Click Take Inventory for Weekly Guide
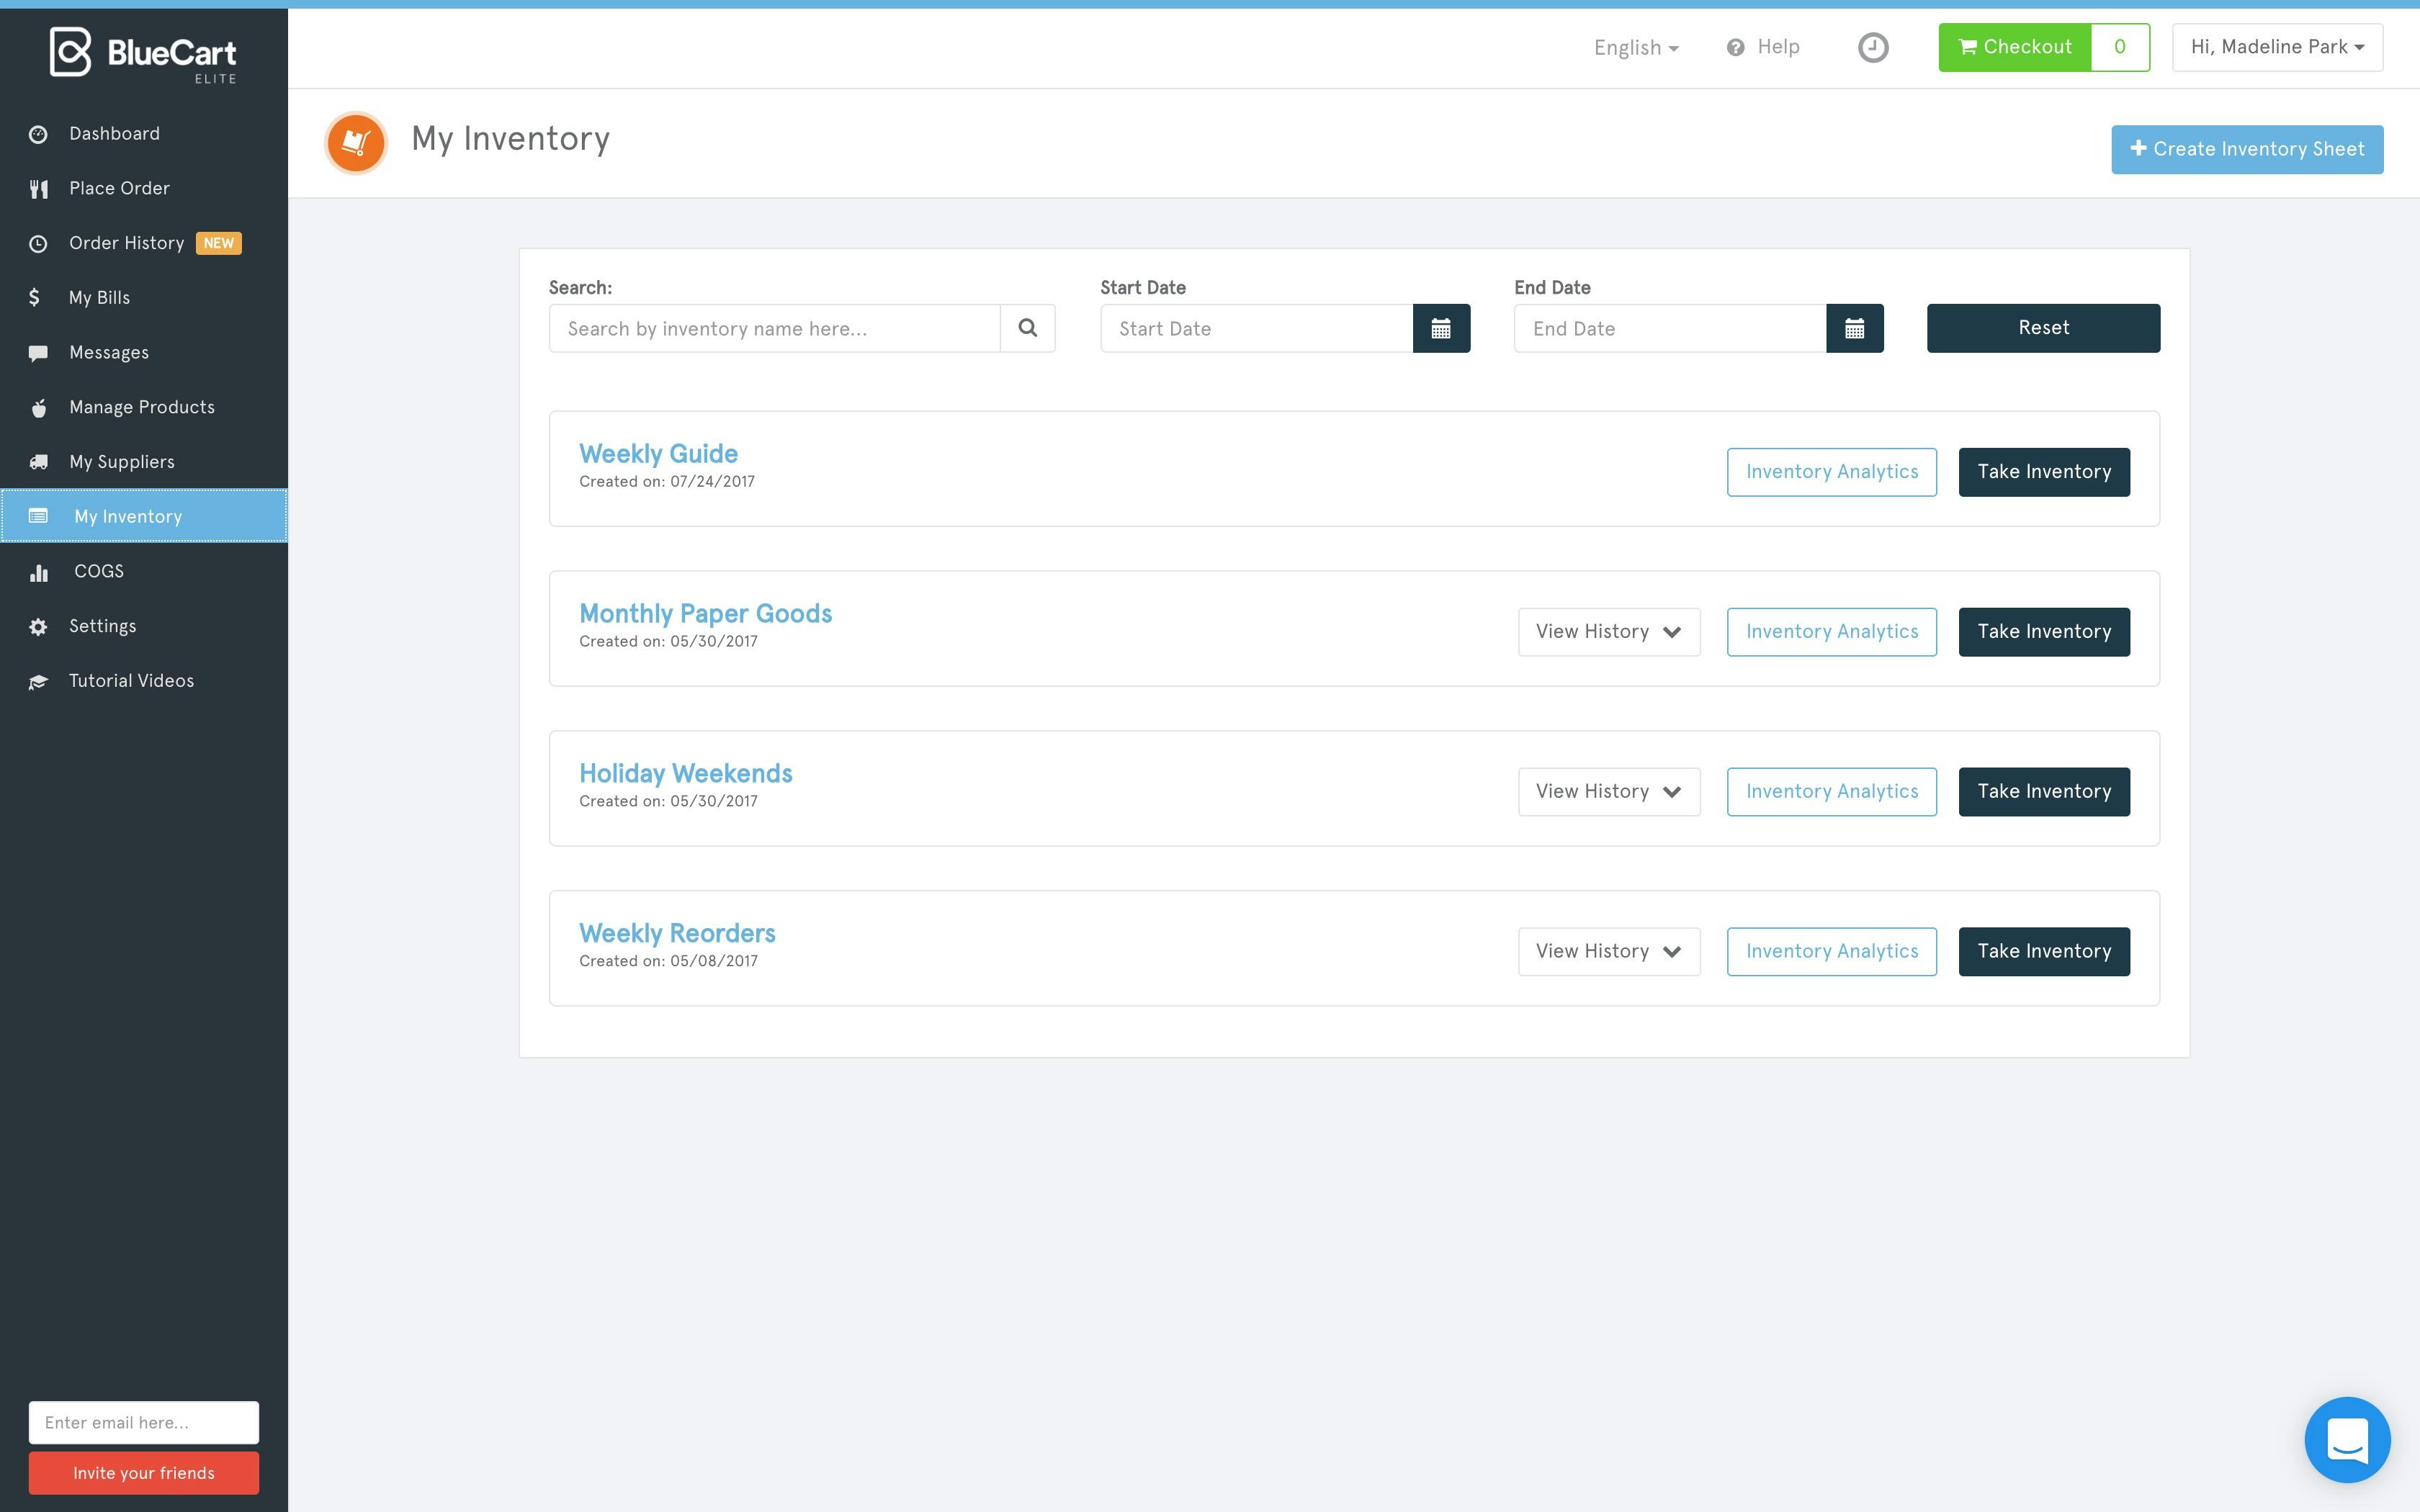 click(x=2044, y=471)
